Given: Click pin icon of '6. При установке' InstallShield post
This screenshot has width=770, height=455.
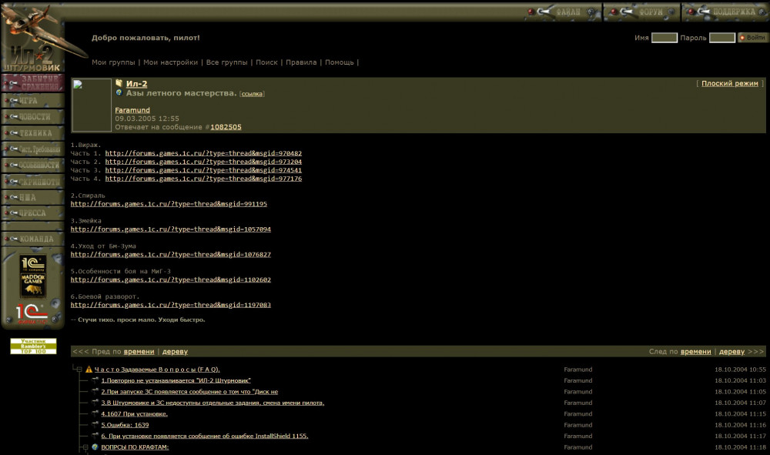Looking at the screenshot, I should 95,436.
